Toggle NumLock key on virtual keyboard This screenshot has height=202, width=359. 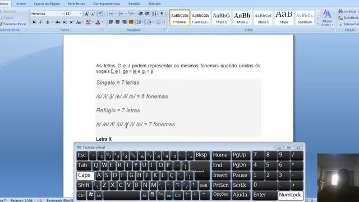pos(290,195)
